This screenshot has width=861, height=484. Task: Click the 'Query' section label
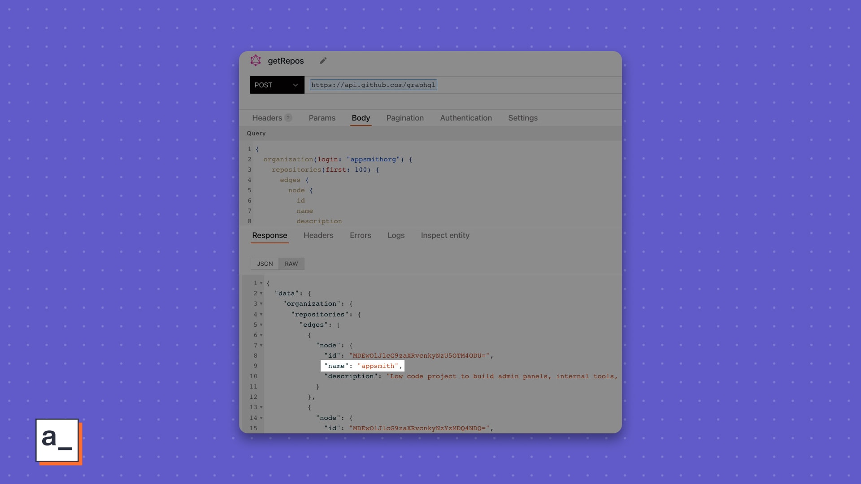coord(256,134)
